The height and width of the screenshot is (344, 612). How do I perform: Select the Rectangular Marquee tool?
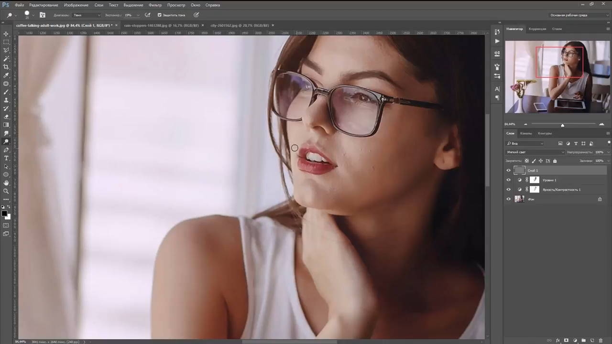click(x=6, y=42)
